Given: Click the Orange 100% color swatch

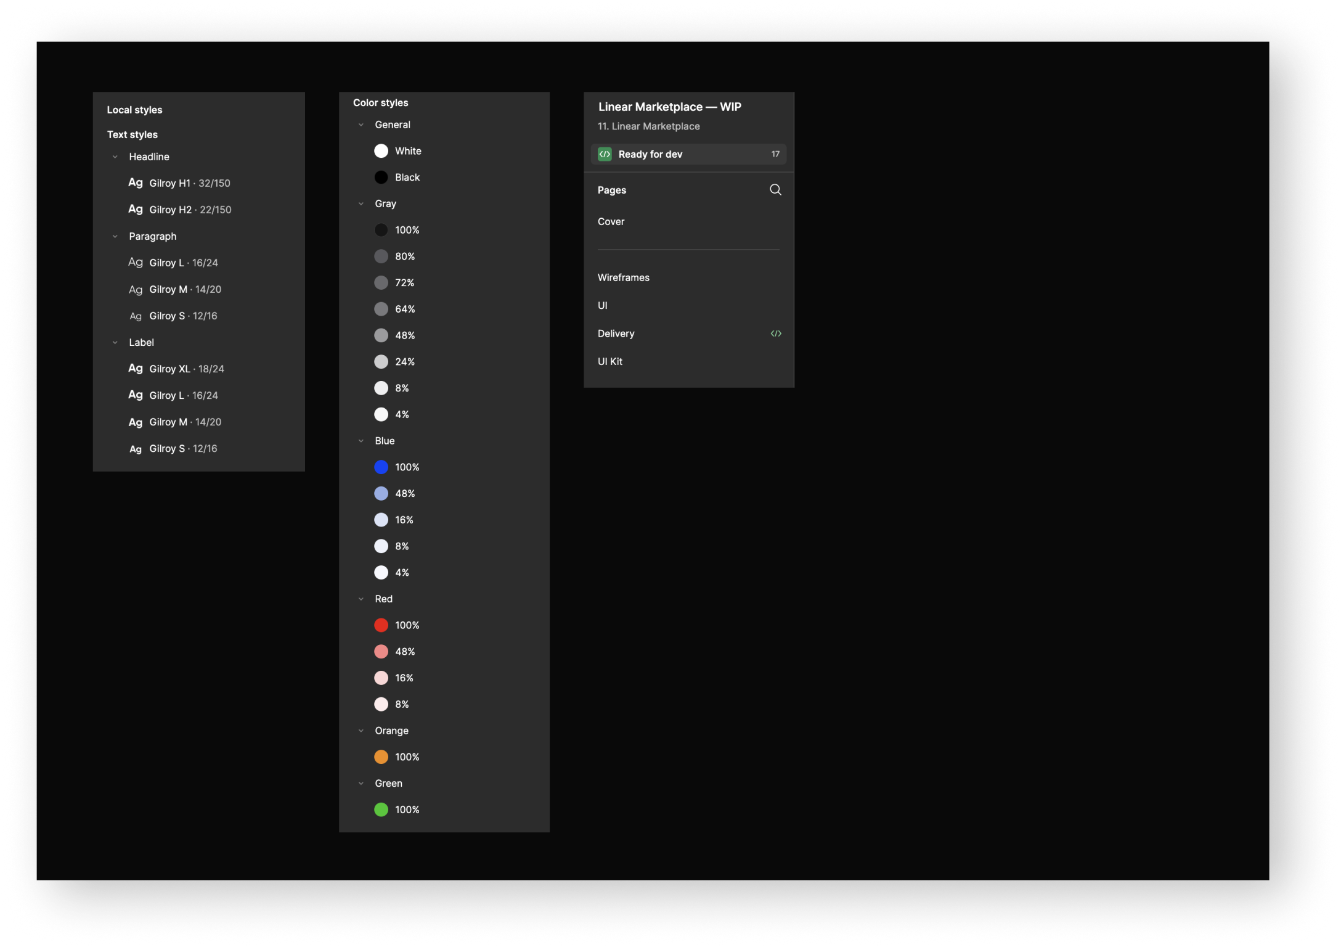Looking at the screenshot, I should 381,756.
